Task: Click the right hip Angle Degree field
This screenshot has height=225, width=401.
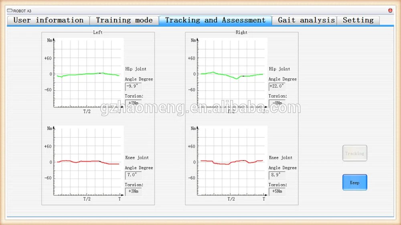Action: [277, 86]
